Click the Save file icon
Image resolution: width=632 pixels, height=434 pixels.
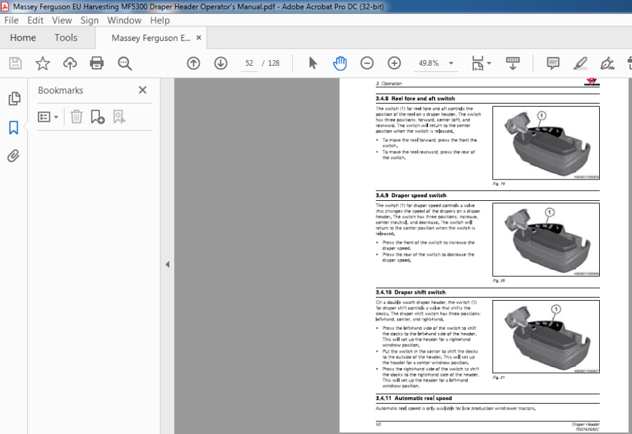(15, 63)
